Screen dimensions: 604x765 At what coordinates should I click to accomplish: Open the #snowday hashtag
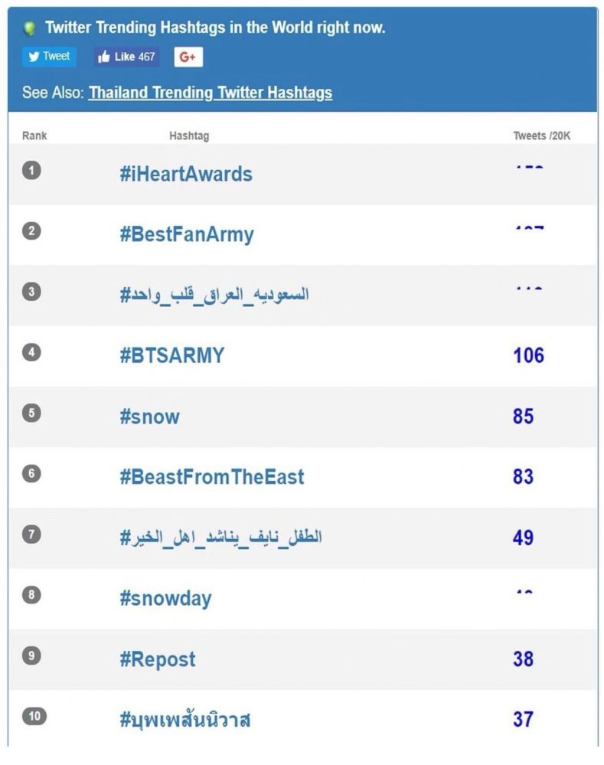(x=165, y=598)
